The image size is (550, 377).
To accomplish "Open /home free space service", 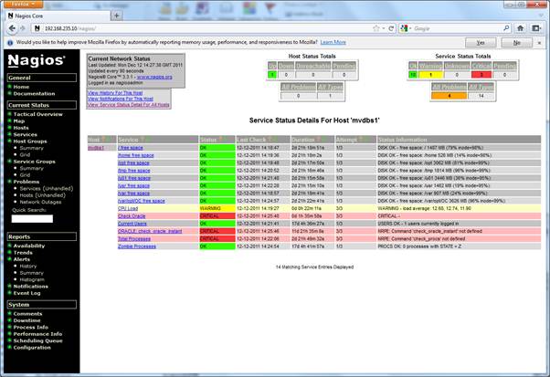I will coord(136,155).
